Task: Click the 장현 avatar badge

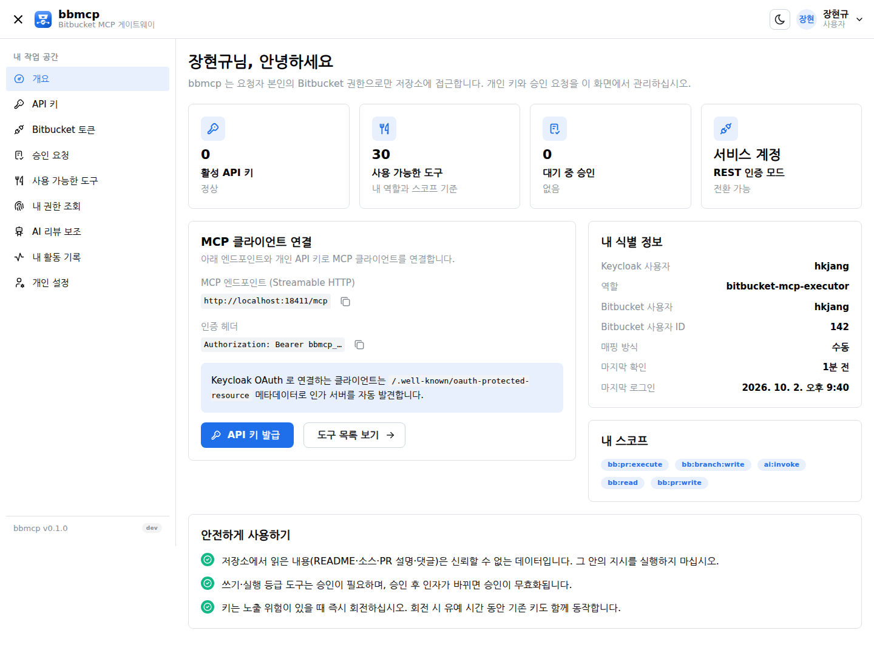Action: coord(807,19)
